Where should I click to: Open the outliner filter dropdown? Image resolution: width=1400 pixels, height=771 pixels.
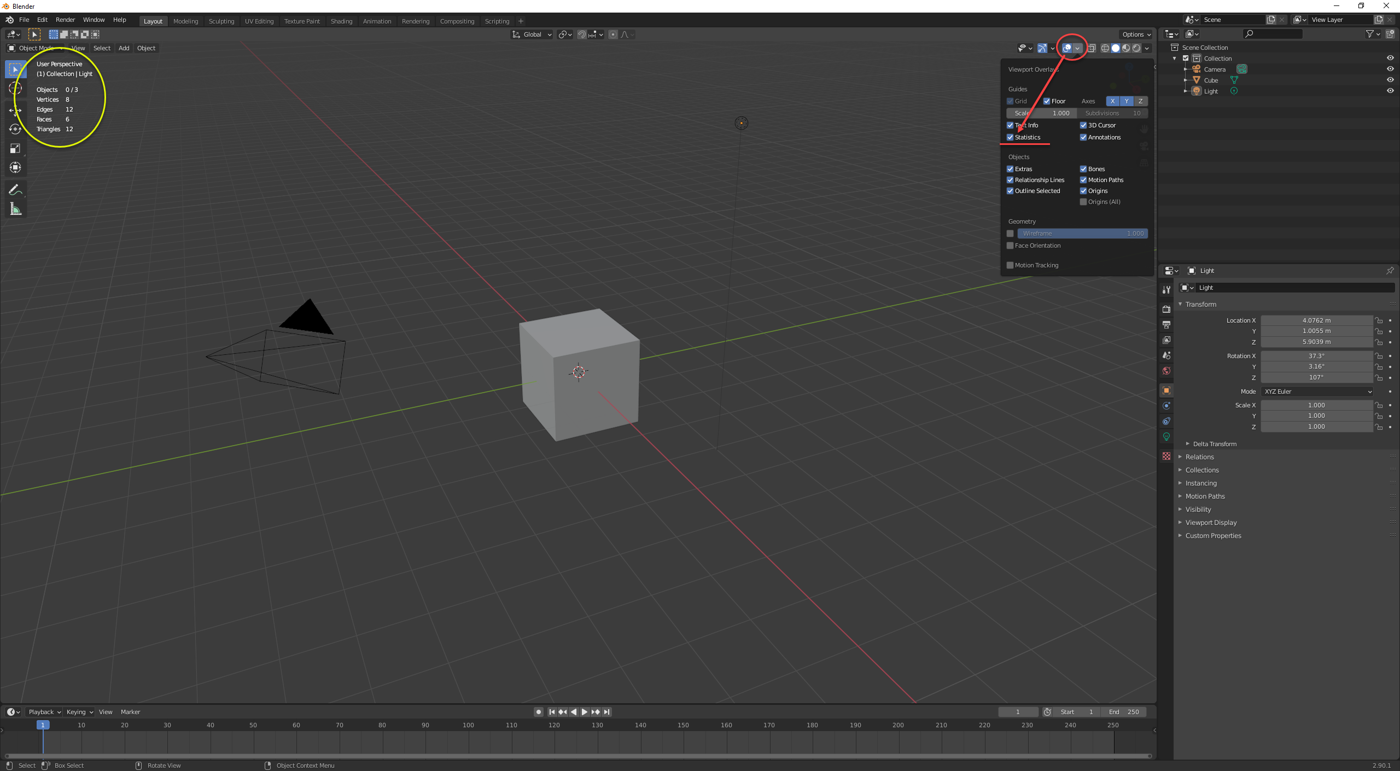[x=1372, y=34]
